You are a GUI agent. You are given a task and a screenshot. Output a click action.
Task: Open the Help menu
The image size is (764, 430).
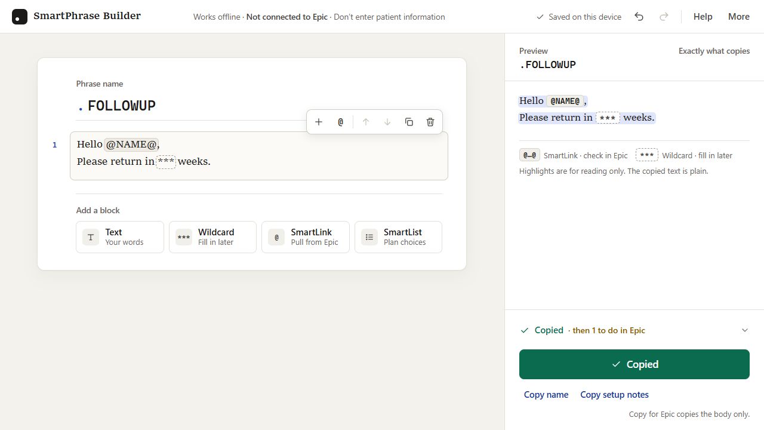[x=703, y=17]
